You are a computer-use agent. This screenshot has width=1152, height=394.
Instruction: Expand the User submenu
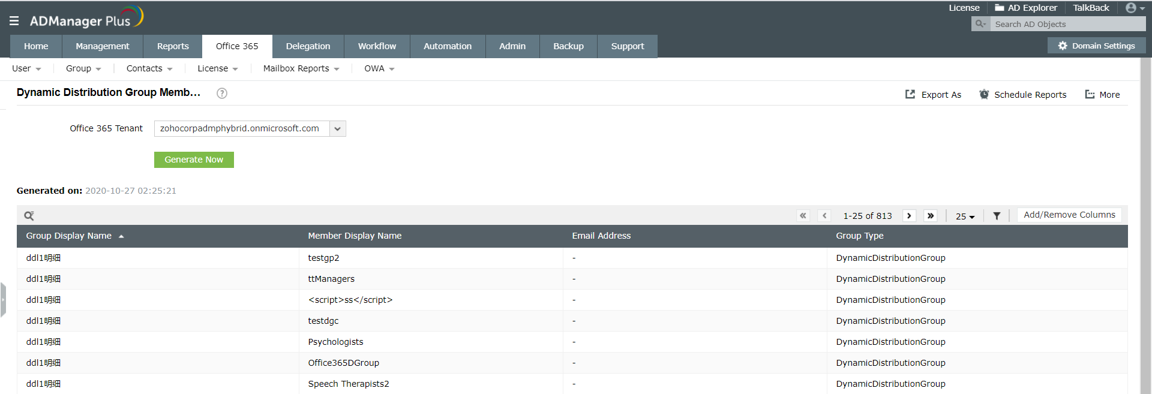[26, 68]
